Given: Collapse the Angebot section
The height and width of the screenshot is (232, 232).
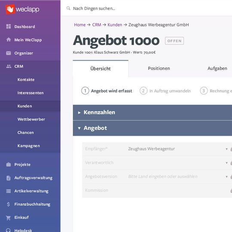Looking at the screenshot, I should 153,128.
